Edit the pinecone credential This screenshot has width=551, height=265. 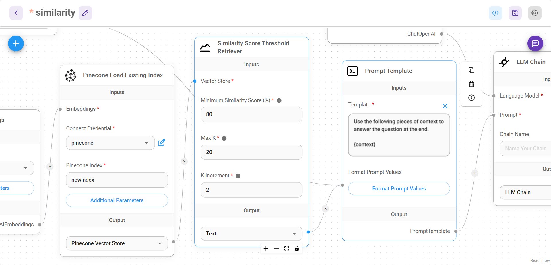162,143
